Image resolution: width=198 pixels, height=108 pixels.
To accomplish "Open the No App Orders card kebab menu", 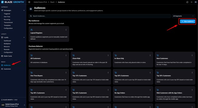I will point(150,90).
